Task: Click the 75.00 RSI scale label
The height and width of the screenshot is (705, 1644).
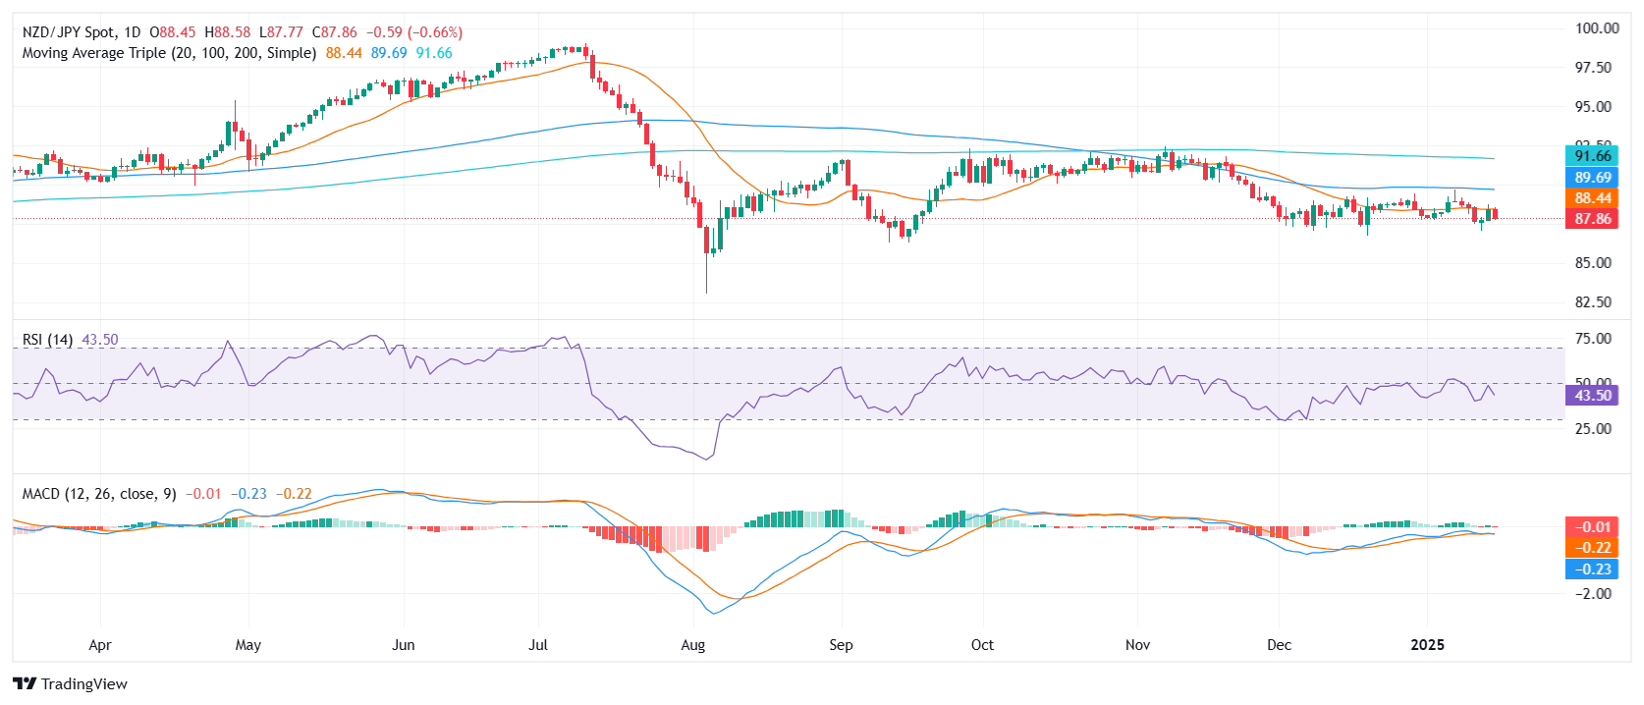Action: tap(1593, 339)
